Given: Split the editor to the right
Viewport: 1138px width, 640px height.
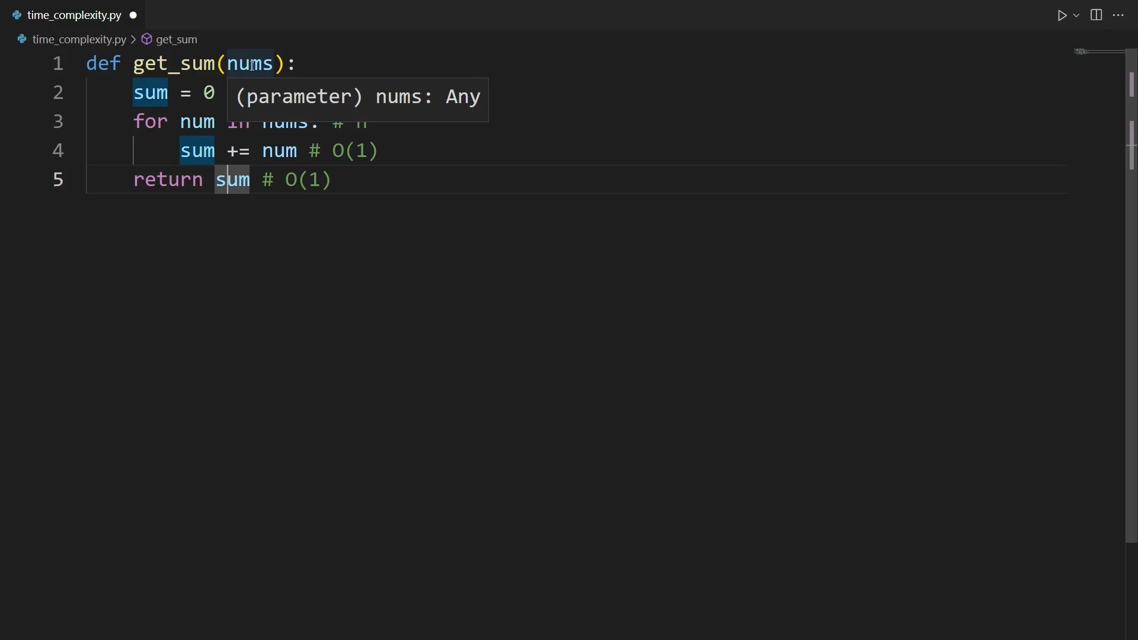Looking at the screenshot, I should point(1097,15).
